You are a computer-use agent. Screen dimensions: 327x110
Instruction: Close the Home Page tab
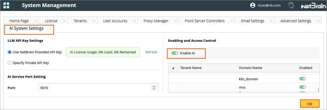[36, 21]
